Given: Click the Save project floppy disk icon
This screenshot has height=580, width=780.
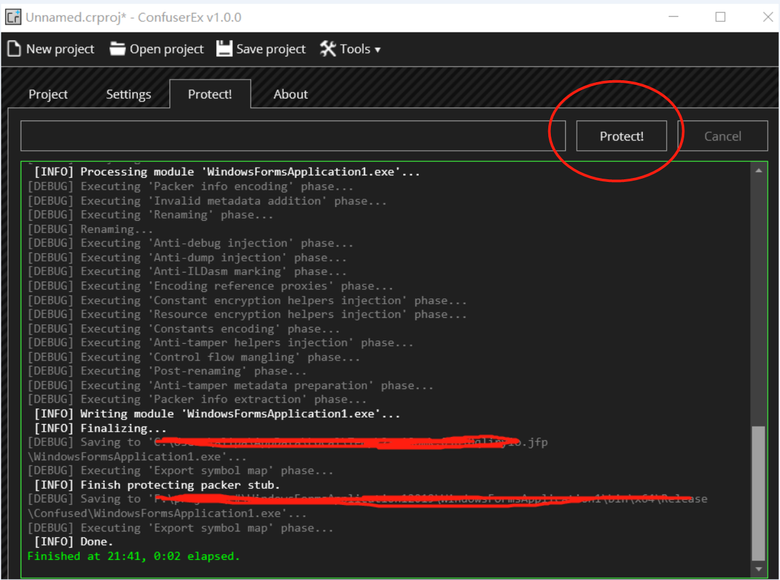Looking at the screenshot, I should pos(224,49).
